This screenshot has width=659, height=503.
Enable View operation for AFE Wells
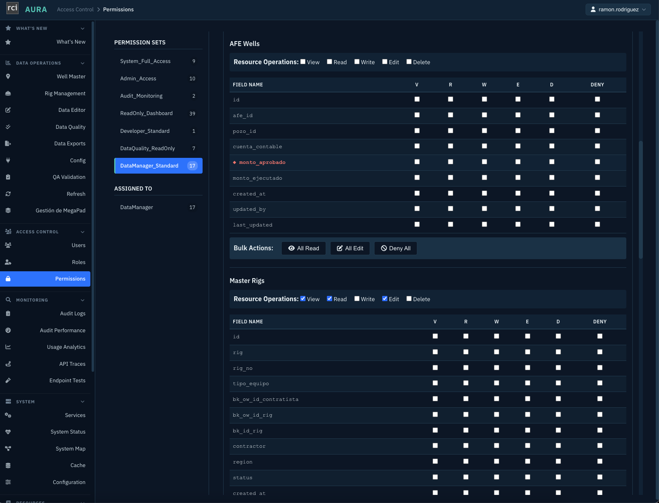pos(303,62)
